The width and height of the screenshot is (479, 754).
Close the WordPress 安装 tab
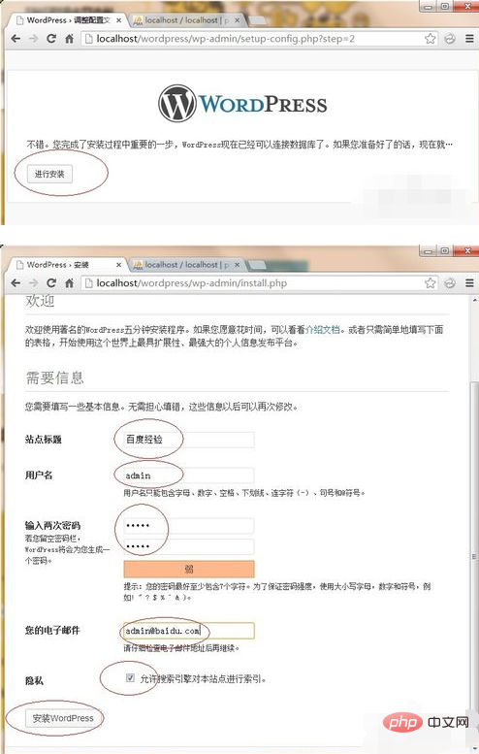click(119, 265)
